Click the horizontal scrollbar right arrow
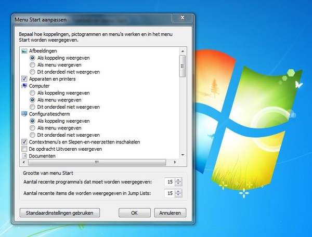This screenshot has width=312, height=237. pyautogui.click(x=175, y=162)
